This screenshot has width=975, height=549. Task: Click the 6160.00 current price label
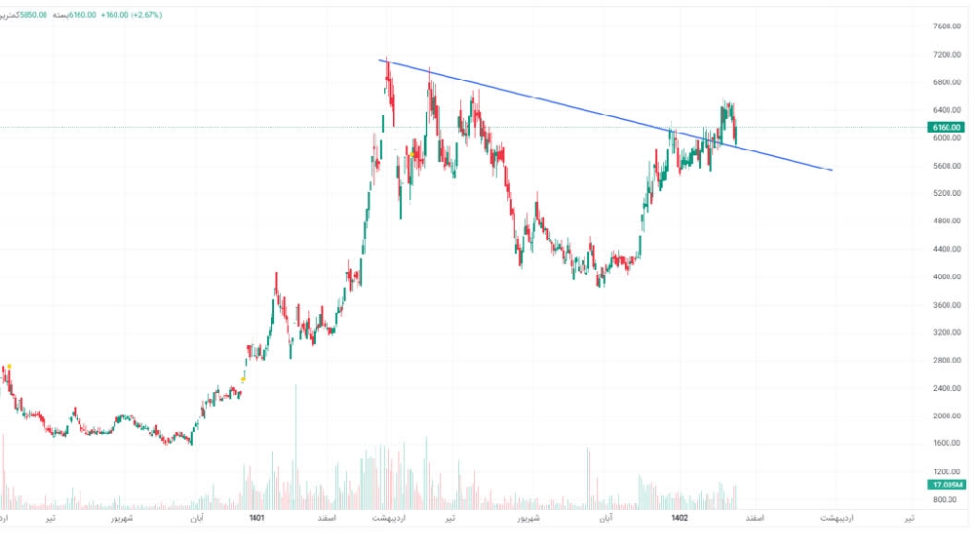coord(946,128)
